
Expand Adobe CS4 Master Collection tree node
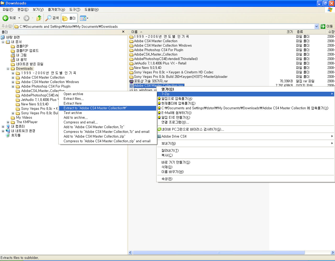point(13,78)
